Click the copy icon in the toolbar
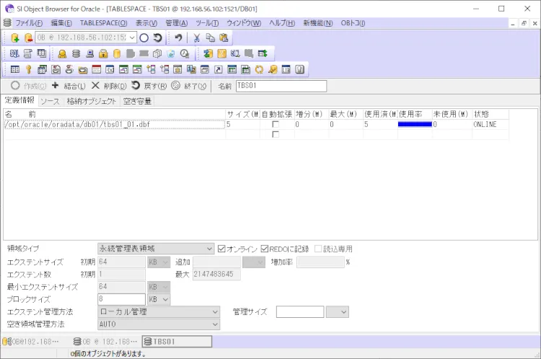The height and width of the screenshot is (359, 541). pyautogui.click(x=210, y=37)
